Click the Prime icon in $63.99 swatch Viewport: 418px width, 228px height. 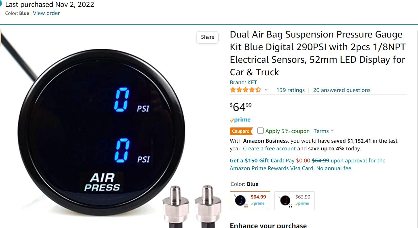pyautogui.click(x=302, y=204)
